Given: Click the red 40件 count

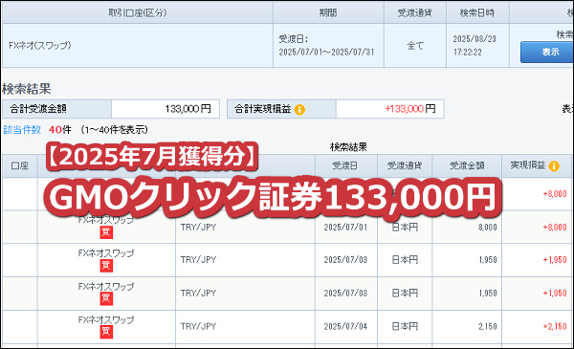Looking at the screenshot, I should pos(59,129).
